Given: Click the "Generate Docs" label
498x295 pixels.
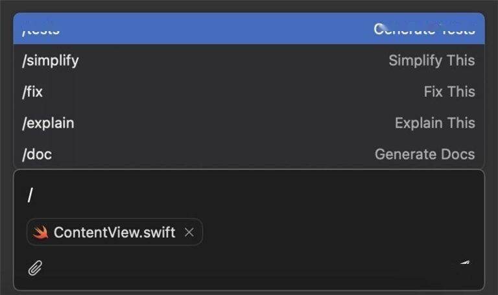Looking at the screenshot, I should coord(425,154).
